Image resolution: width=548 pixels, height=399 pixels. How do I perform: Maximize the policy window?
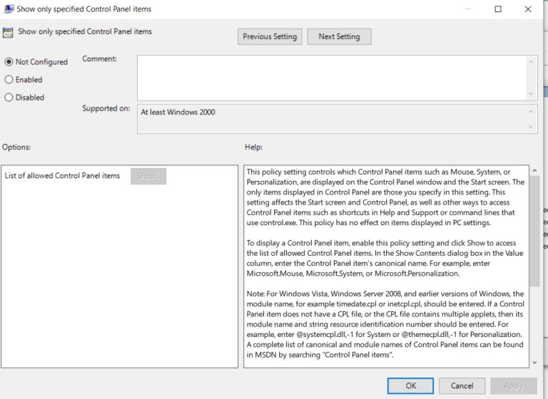pyautogui.click(x=498, y=9)
